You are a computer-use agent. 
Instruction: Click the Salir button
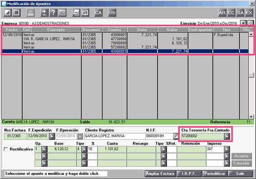(x=240, y=174)
